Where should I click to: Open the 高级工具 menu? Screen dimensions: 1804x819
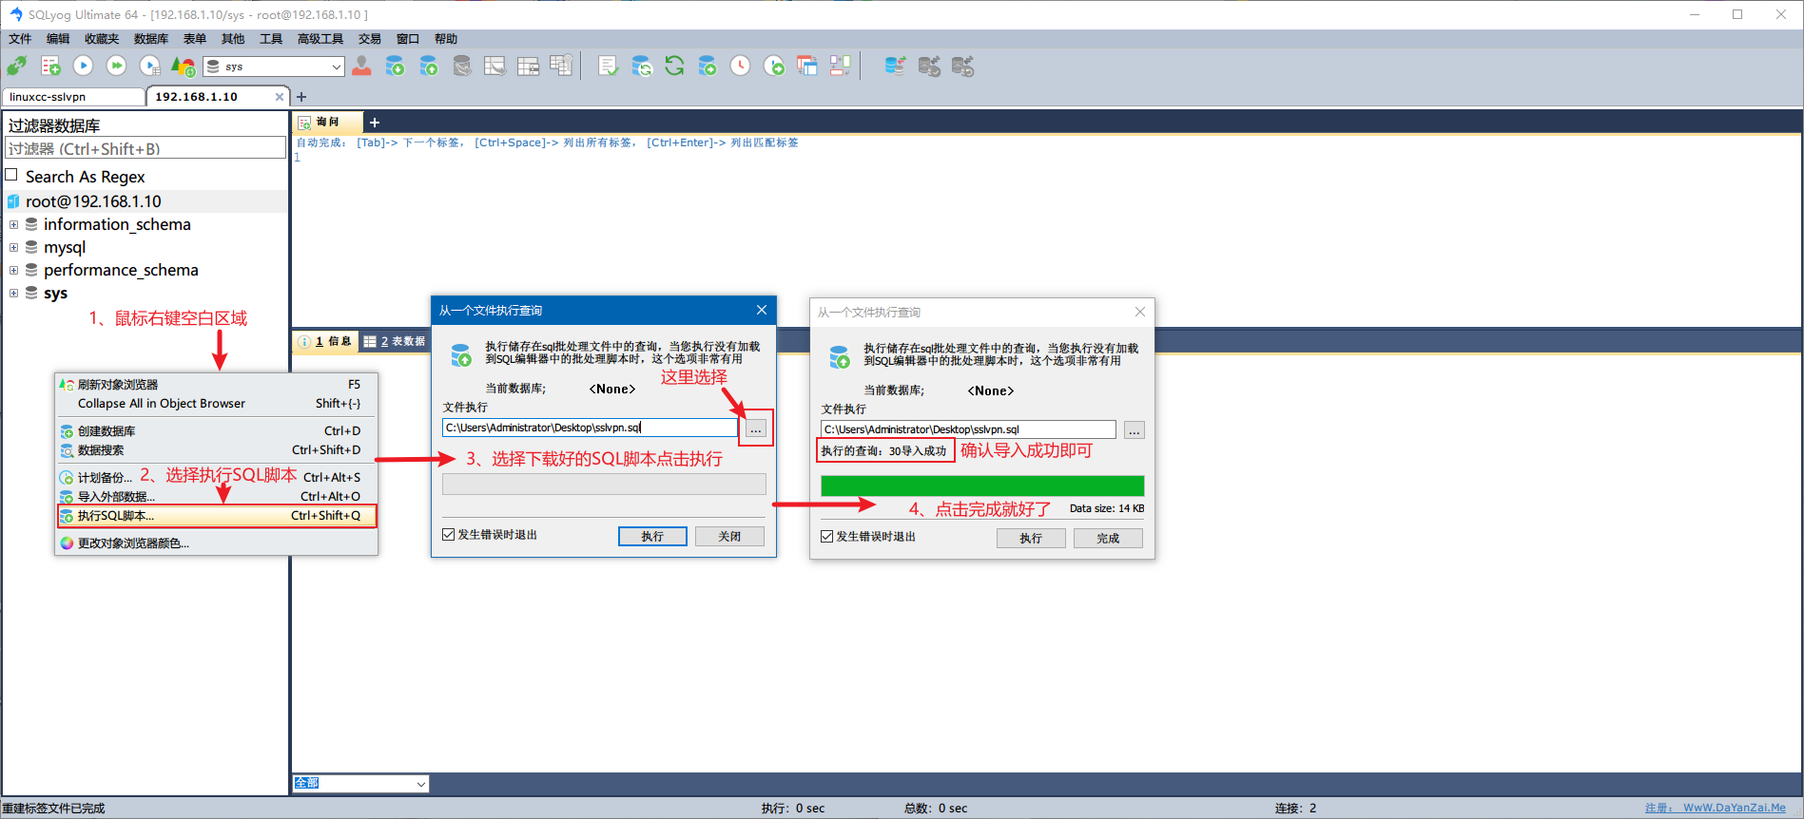320,39
